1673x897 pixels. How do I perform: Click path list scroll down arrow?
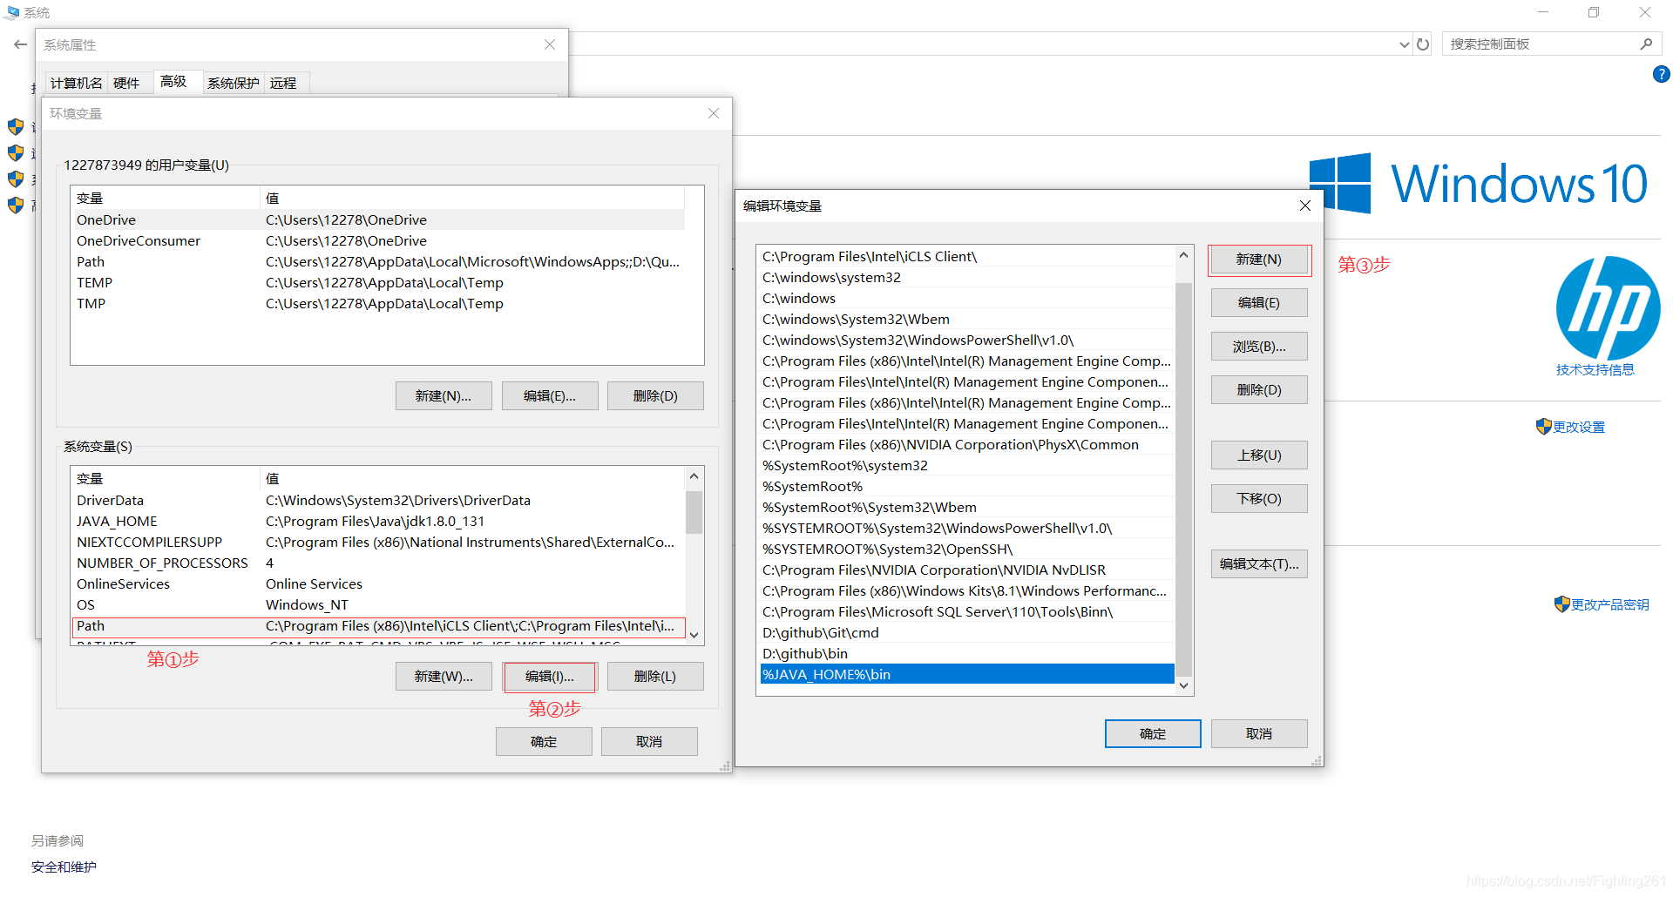click(1183, 685)
